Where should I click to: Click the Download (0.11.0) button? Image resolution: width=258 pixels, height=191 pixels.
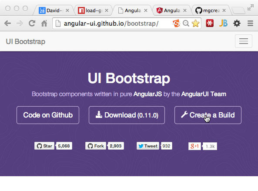127,115
